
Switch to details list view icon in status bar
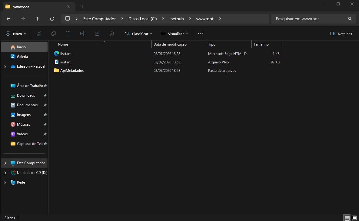[347, 218]
